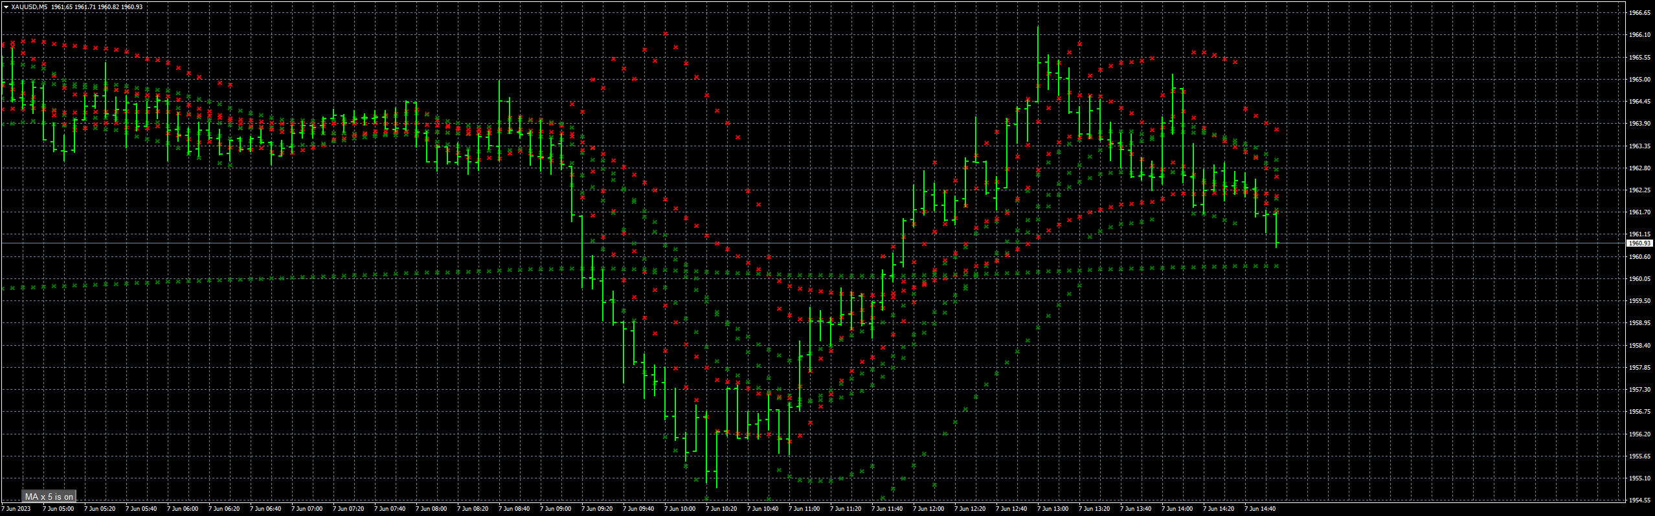Image resolution: width=1655 pixels, height=516 pixels.
Task: Open the chart menu arrow beside XAUUSD,M5
Action: point(6,7)
